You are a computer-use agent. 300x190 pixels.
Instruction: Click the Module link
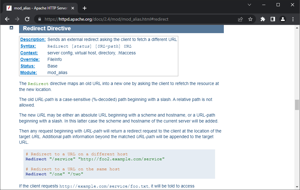click(x=28, y=72)
